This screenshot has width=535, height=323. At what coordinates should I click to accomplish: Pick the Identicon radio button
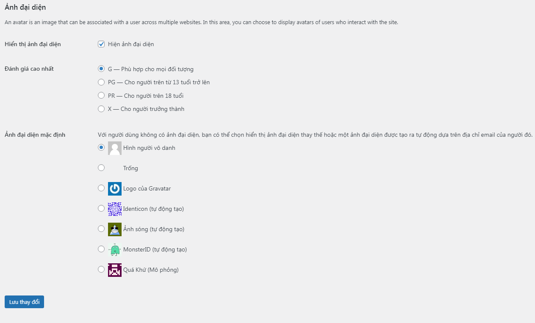coord(101,209)
